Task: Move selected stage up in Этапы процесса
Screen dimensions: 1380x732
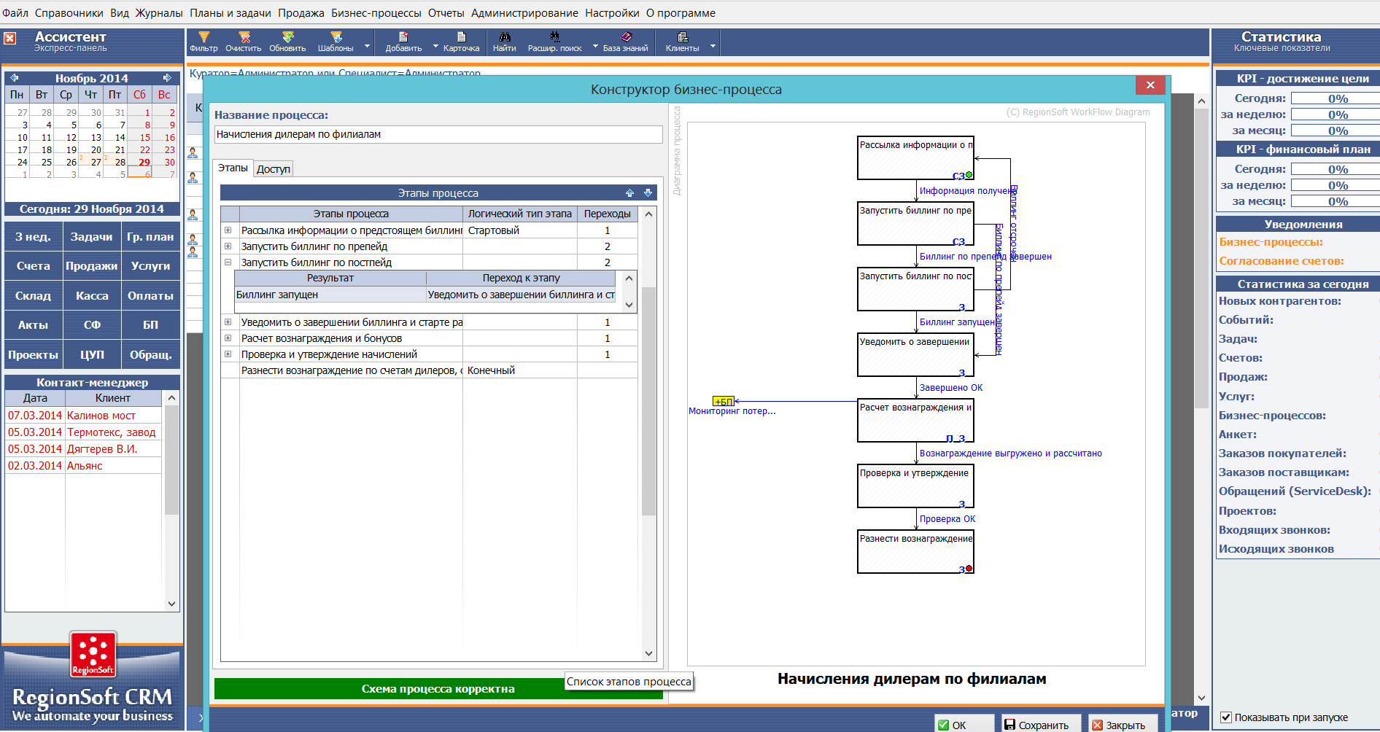Action: click(x=629, y=193)
